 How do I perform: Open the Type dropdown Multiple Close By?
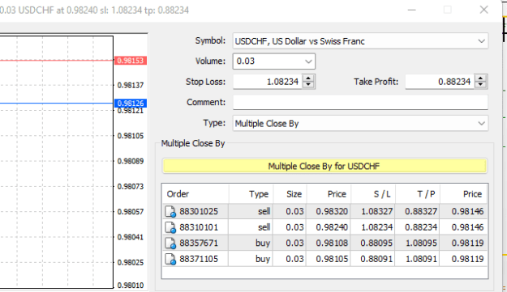360,124
